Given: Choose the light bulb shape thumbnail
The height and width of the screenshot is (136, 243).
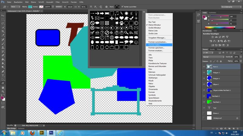Looking at the screenshot, I should click(x=136, y=13).
